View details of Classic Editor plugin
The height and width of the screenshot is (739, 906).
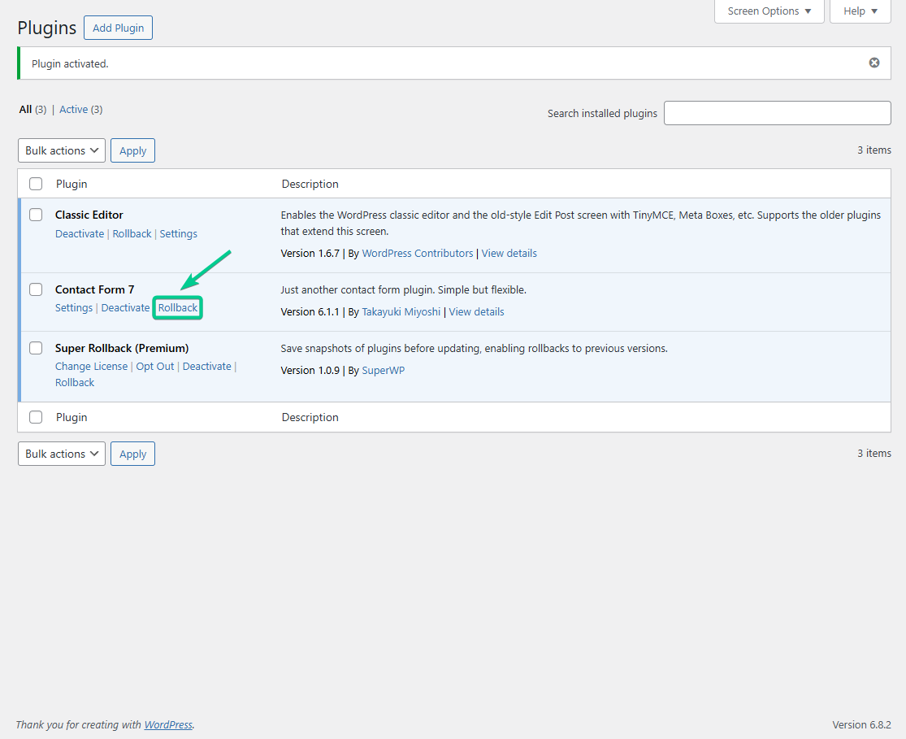[x=509, y=253]
